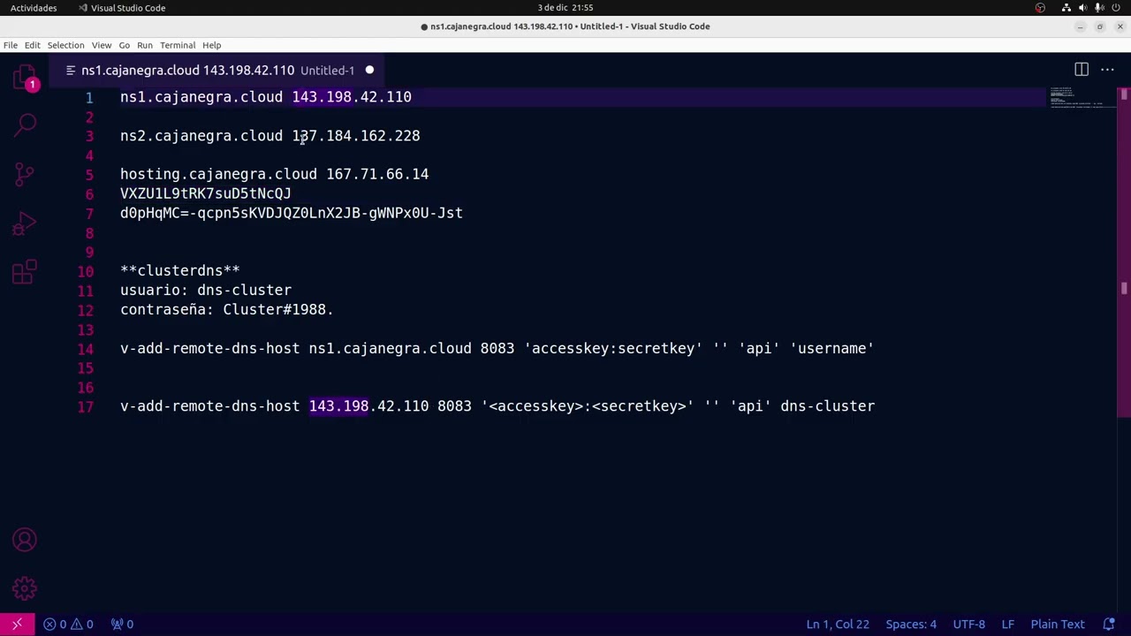
Task: Open forwarded ports indicator in status bar
Action: pyautogui.click(x=122, y=624)
